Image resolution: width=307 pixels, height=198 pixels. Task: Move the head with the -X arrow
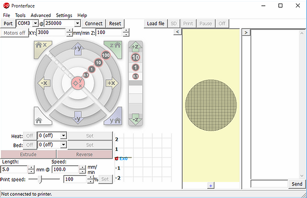coord(44,83)
